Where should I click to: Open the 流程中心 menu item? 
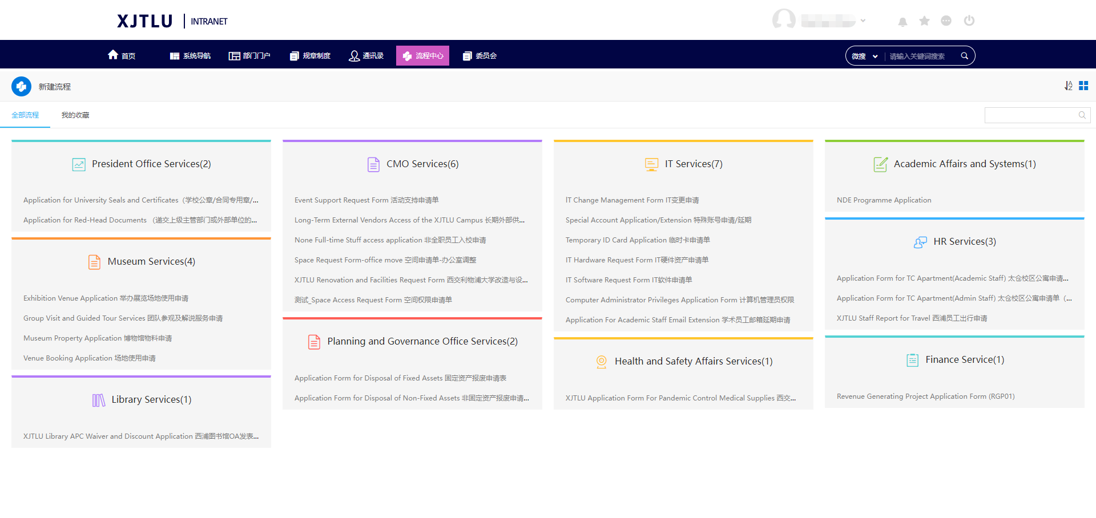422,56
